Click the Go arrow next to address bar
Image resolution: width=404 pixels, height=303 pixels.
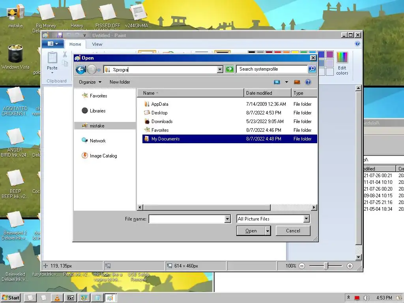click(x=229, y=69)
